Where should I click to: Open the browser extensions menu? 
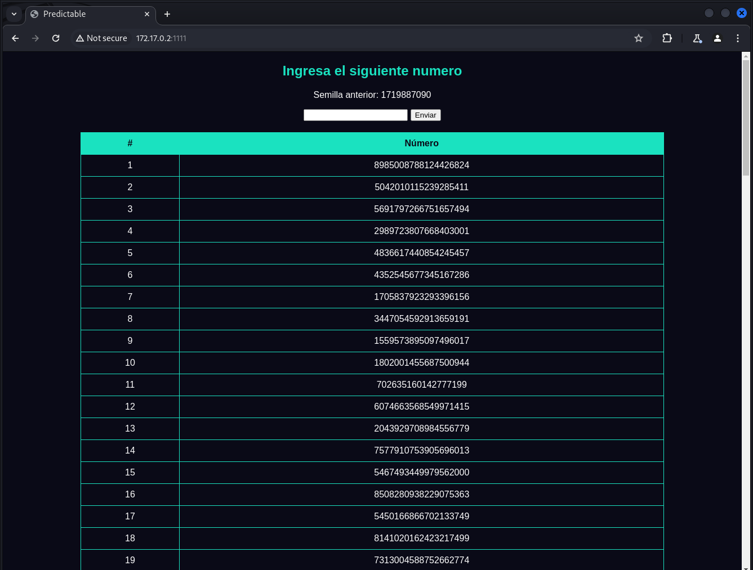pos(667,38)
